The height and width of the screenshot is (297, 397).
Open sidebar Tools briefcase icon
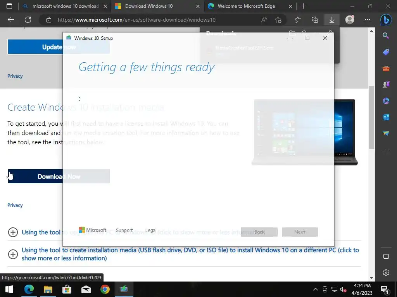point(386,68)
